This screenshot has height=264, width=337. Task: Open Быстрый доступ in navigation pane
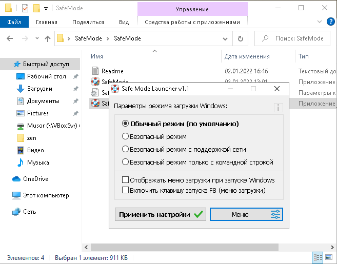pos(46,64)
